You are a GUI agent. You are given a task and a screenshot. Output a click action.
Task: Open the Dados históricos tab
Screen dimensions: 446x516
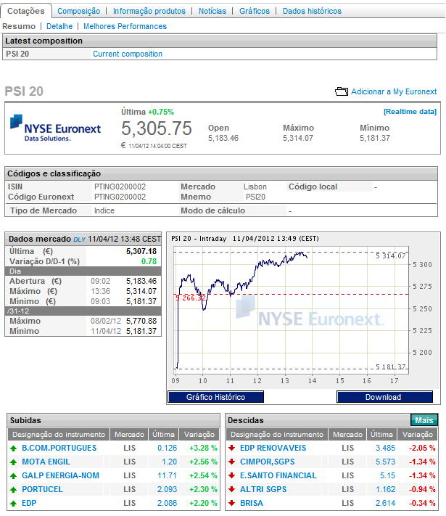312,11
